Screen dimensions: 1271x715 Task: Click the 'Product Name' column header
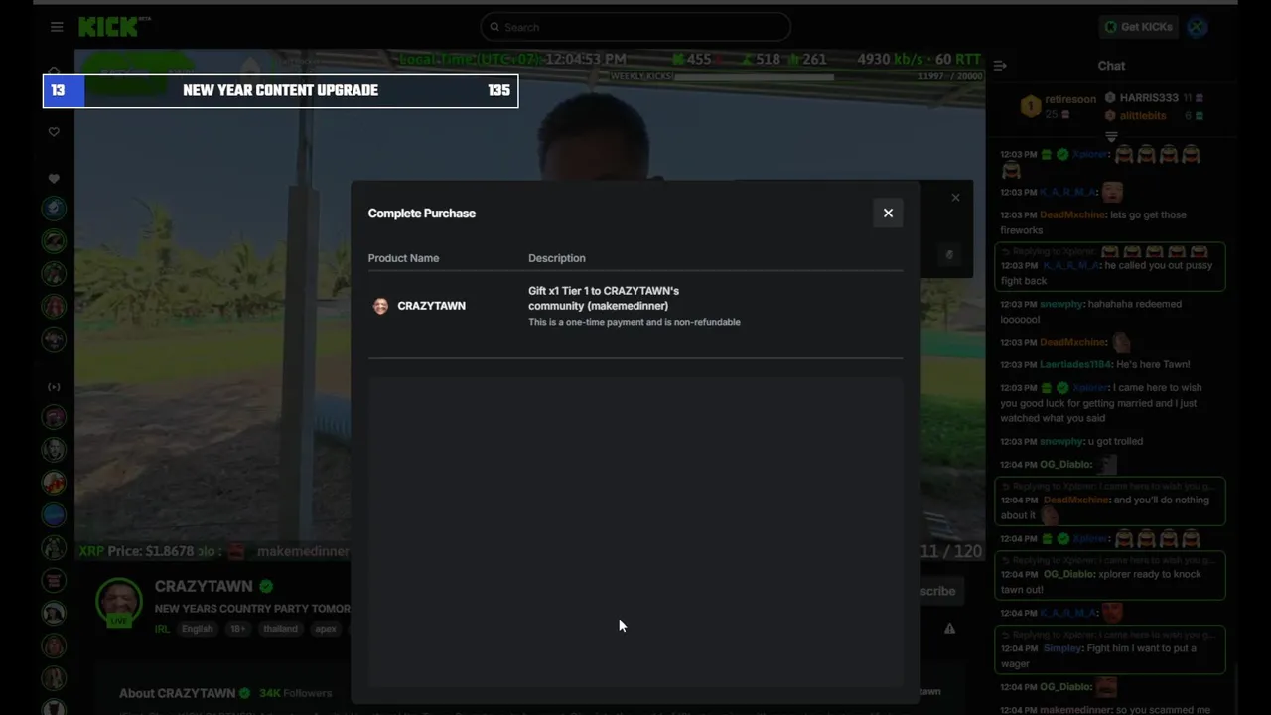[x=403, y=258]
